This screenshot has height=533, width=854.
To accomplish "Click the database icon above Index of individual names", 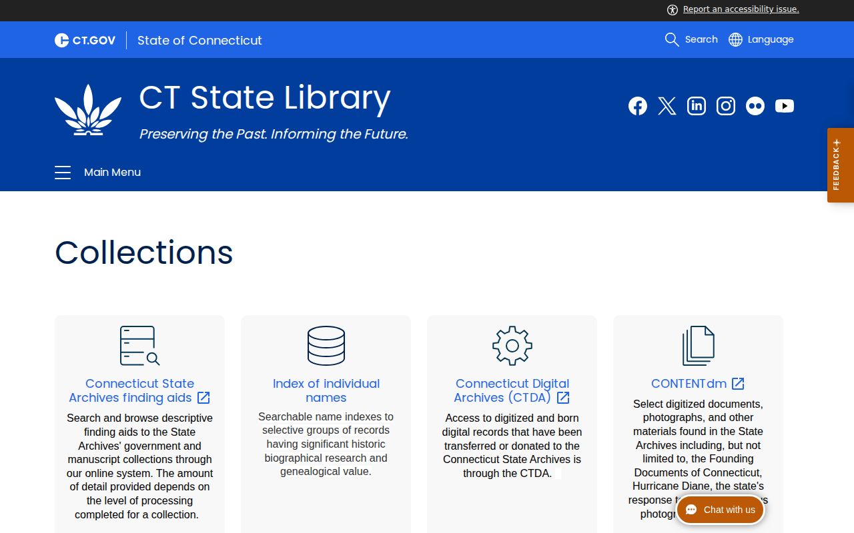I will coord(326,346).
